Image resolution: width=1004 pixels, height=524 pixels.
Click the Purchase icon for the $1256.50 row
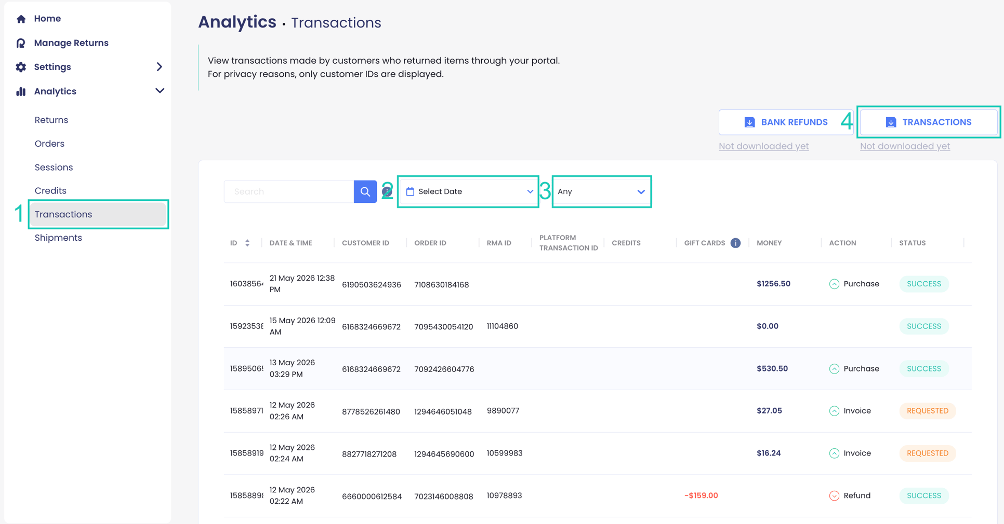(x=834, y=284)
